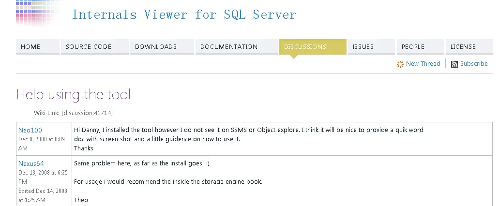The width and height of the screenshot is (499, 206).
Task: Select the highlighted DISCUSSIONS tab
Action: (x=305, y=47)
